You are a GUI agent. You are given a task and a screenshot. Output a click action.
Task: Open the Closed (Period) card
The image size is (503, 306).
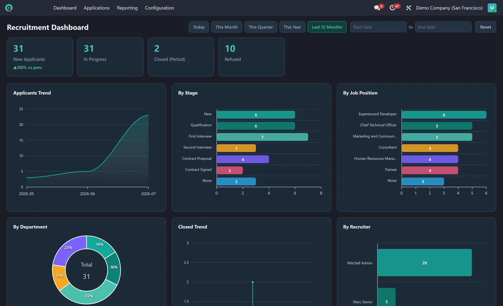pyautogui.click(x=181, y=57)
